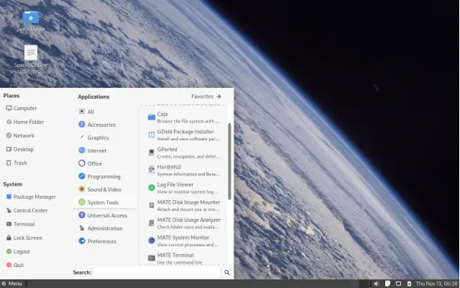Select Internet category
The image size is (460, 288).
[92, 151]
